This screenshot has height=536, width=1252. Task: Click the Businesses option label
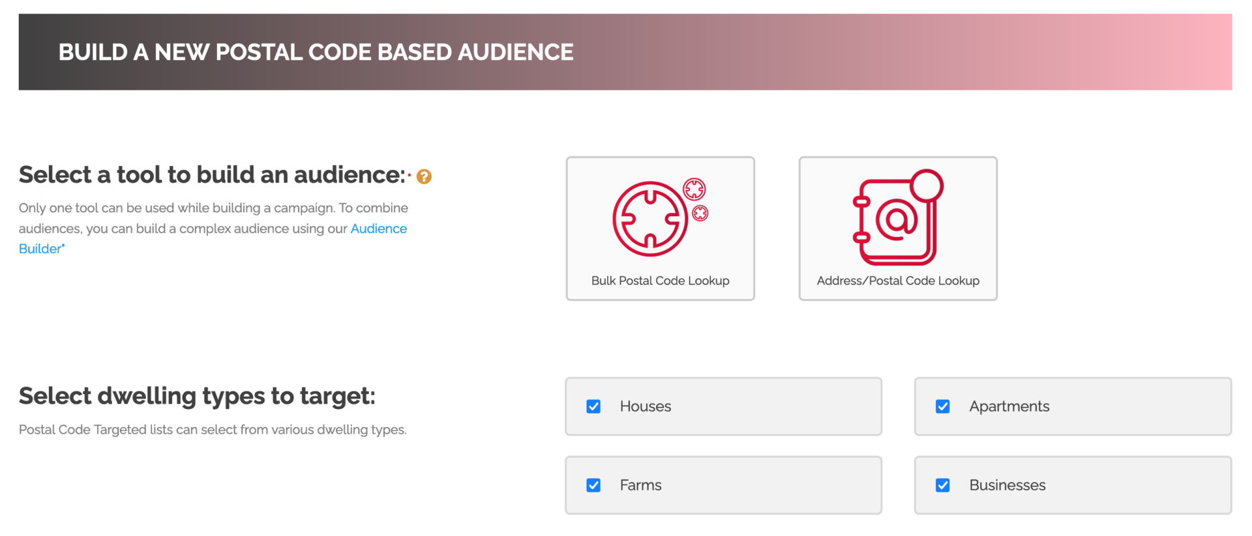point(1007,485)
